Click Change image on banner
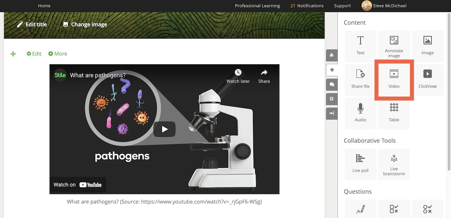 point(85,25)
